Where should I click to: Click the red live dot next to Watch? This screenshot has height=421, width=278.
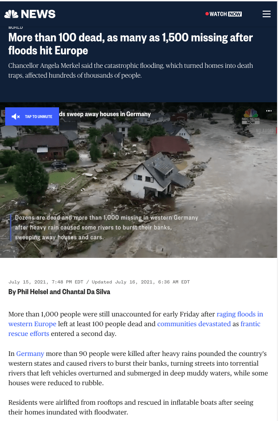[207, 13]
